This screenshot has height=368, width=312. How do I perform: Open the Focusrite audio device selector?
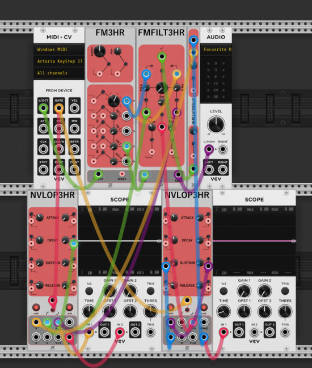(216, 49)
